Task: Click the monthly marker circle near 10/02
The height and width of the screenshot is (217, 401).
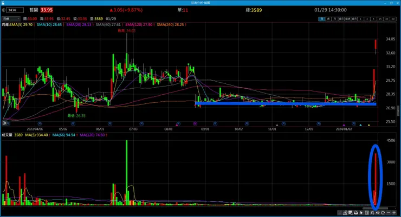Action: 247,124
